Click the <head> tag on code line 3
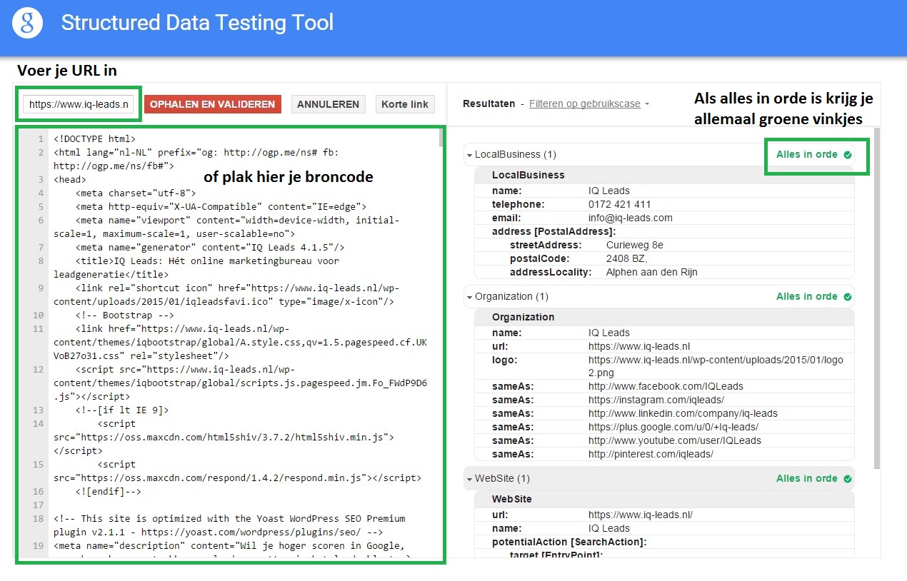Image resolution: width=907 pixels, height=581 pixels. coord(70,180)
